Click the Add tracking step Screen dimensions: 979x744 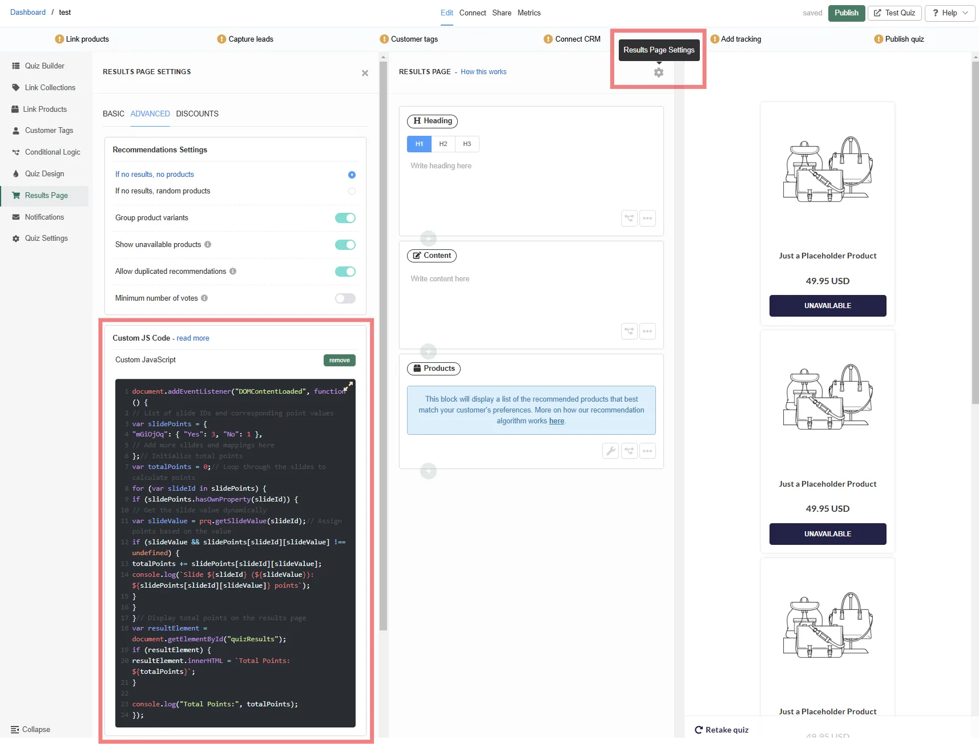(736, 39)
